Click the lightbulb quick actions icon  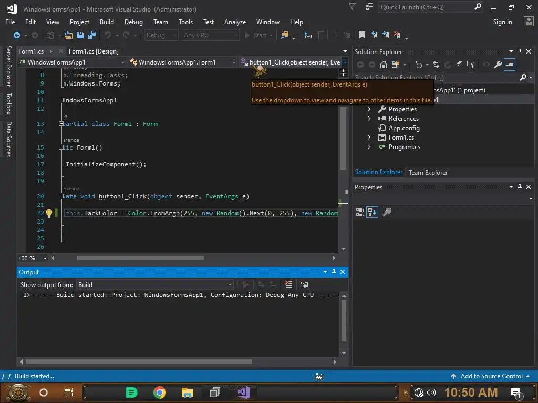click(x=49, y=213)
